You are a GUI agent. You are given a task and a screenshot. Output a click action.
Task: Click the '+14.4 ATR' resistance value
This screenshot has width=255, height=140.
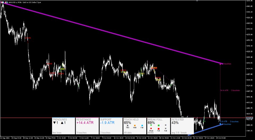pyautogui.click(x=85, y=123)
